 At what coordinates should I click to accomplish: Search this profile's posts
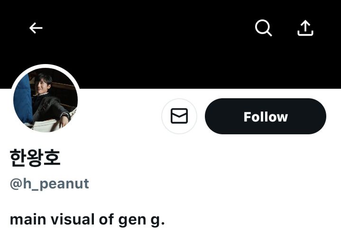264,28
